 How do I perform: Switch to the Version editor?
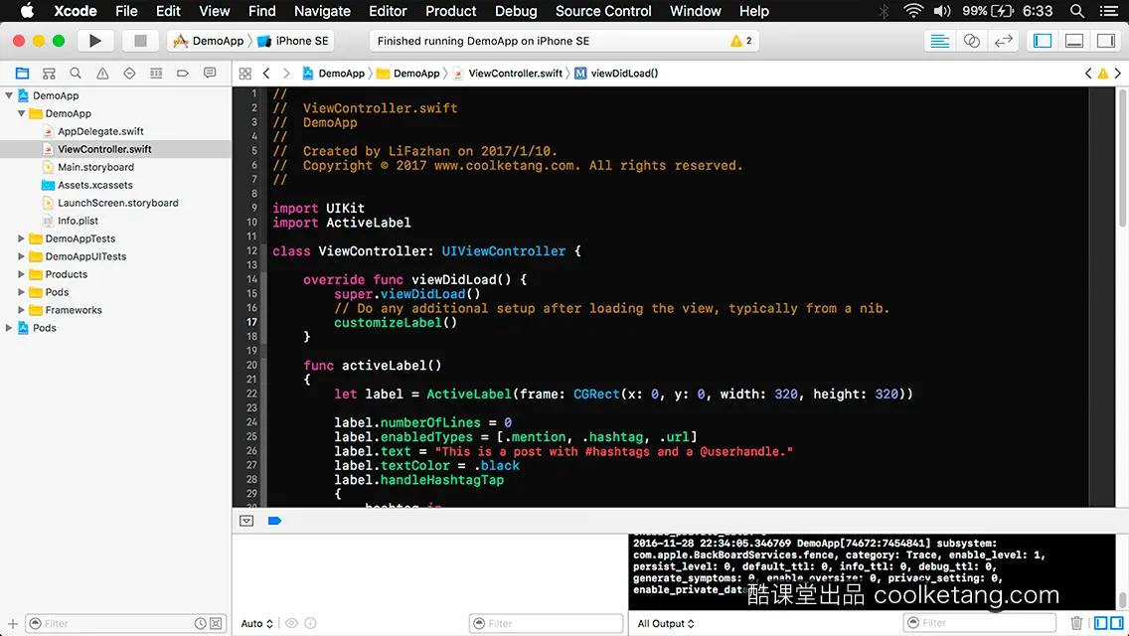(1004, 41)
